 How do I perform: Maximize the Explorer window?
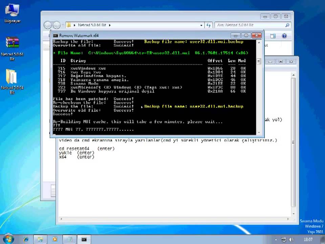(x=276, y=17)
